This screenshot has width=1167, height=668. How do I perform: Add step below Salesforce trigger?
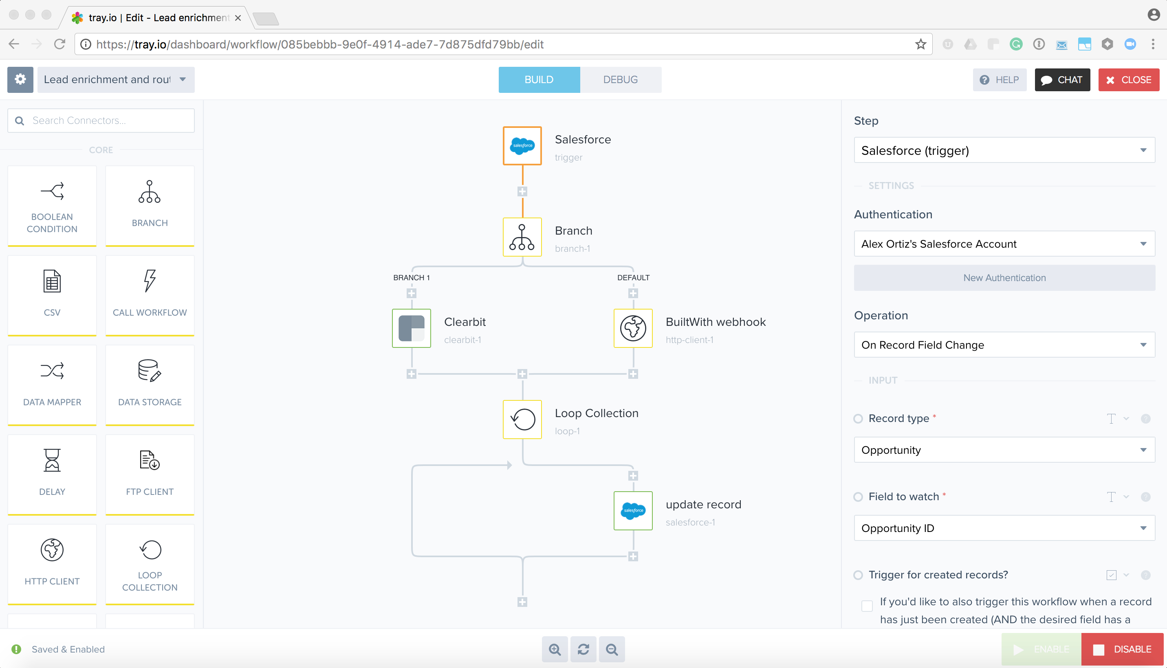pyautogui.click(x=522, y=191)
